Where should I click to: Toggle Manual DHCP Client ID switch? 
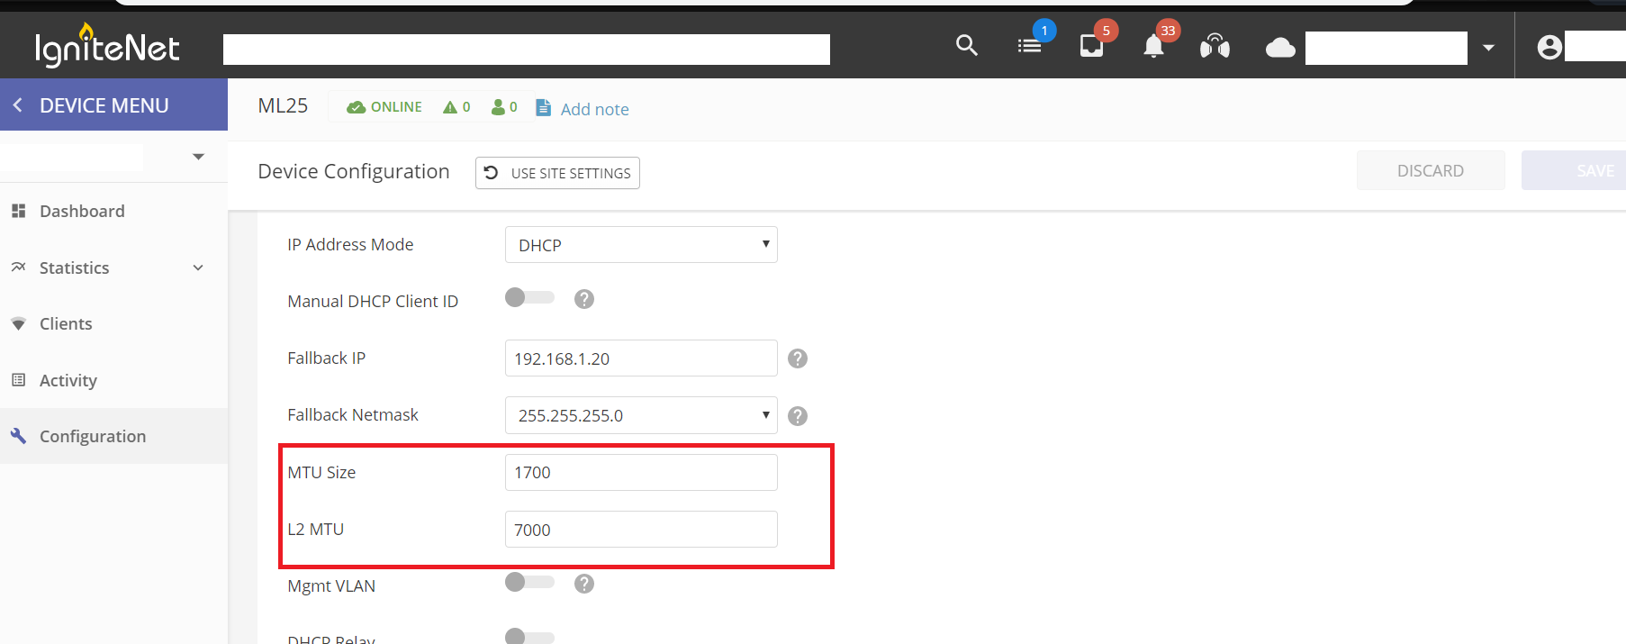click(529, 297)
